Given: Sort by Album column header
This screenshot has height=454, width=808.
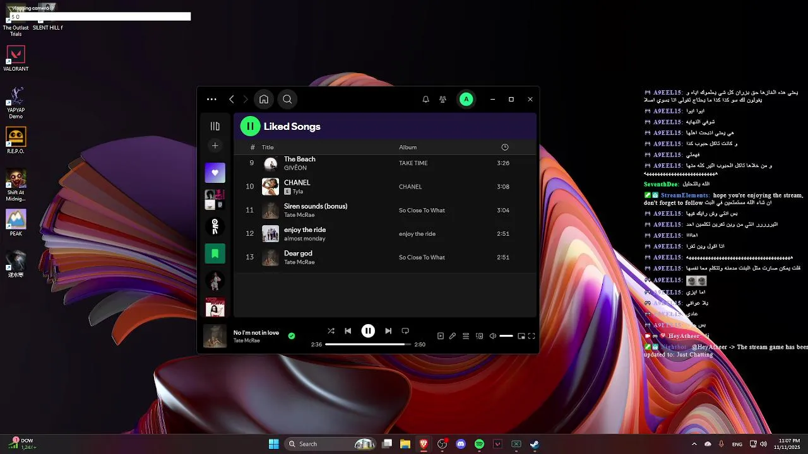Looking at the screenshot, I should (x=408, y=147).
